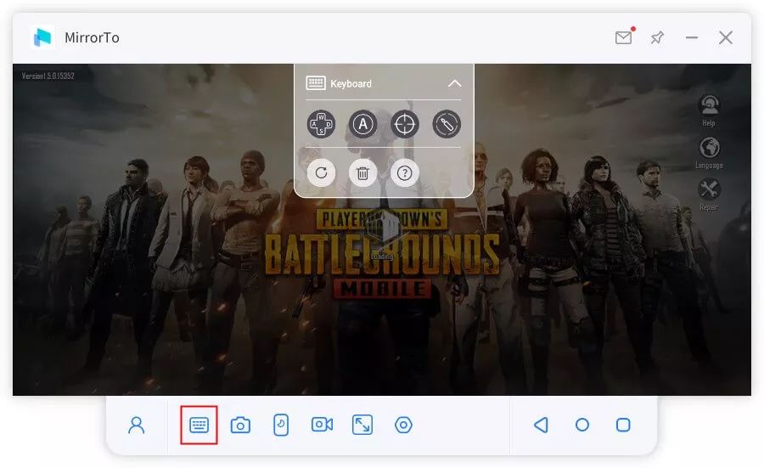Tap the Android recent apps square
The image size is (764, 468).
tap(623, 425)
